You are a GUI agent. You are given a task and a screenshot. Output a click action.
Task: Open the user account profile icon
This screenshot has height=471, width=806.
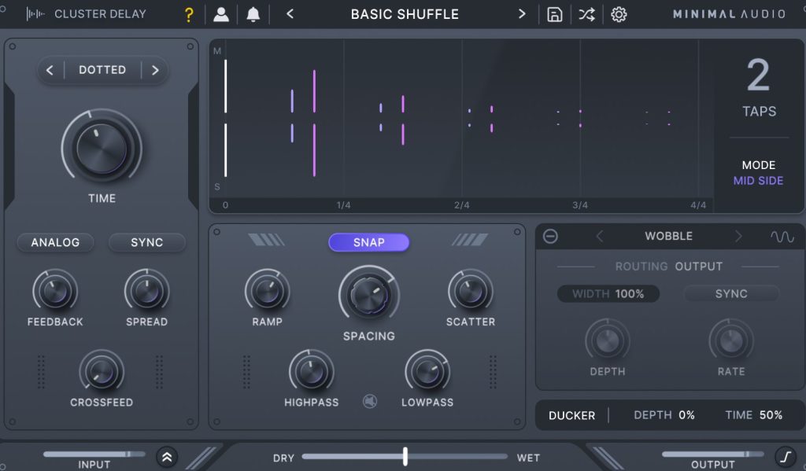(221, 14)
